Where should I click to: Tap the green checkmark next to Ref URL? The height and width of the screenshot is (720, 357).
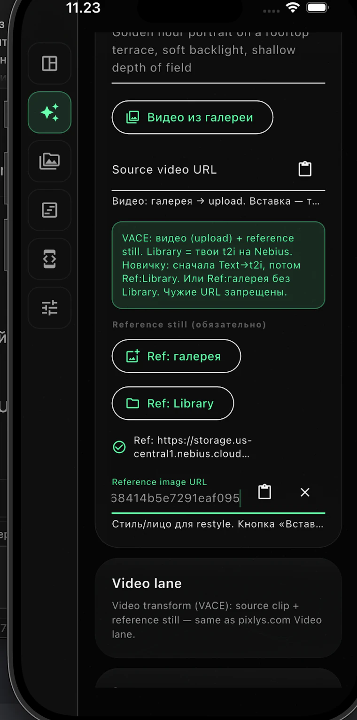(x=119, y=447)
